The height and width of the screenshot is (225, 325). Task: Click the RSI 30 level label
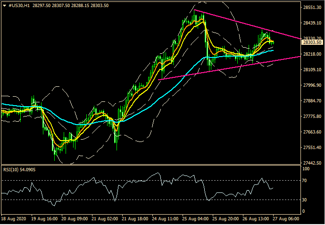tap(306, 200)
